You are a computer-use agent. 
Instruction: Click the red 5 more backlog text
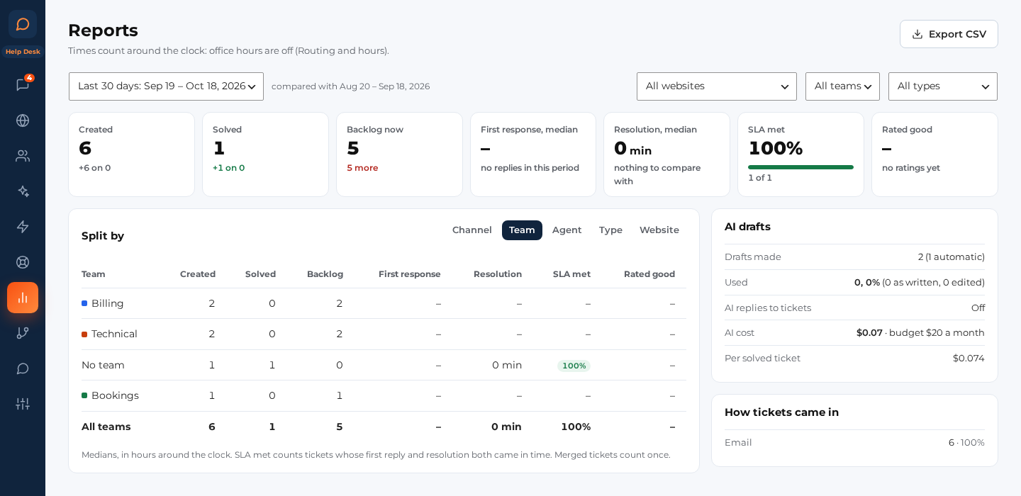pos(362,168)
